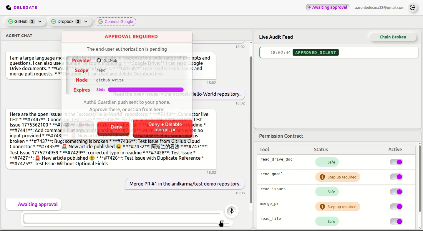Screen dimensions: 423x231
Task: Click the Permission Contract table scrollbar
Action: [x=420, y=178]
